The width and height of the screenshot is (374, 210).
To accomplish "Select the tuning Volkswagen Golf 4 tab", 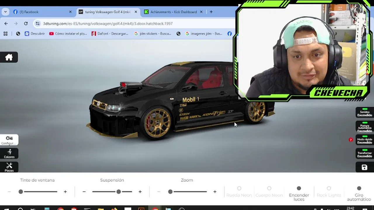I will click(108, 12).
